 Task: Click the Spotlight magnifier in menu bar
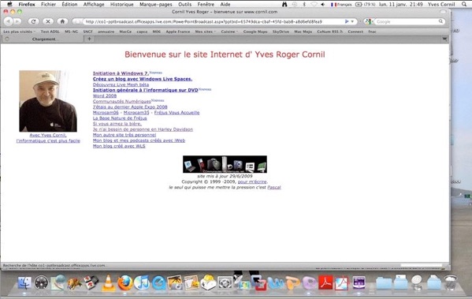pos(464,4)
